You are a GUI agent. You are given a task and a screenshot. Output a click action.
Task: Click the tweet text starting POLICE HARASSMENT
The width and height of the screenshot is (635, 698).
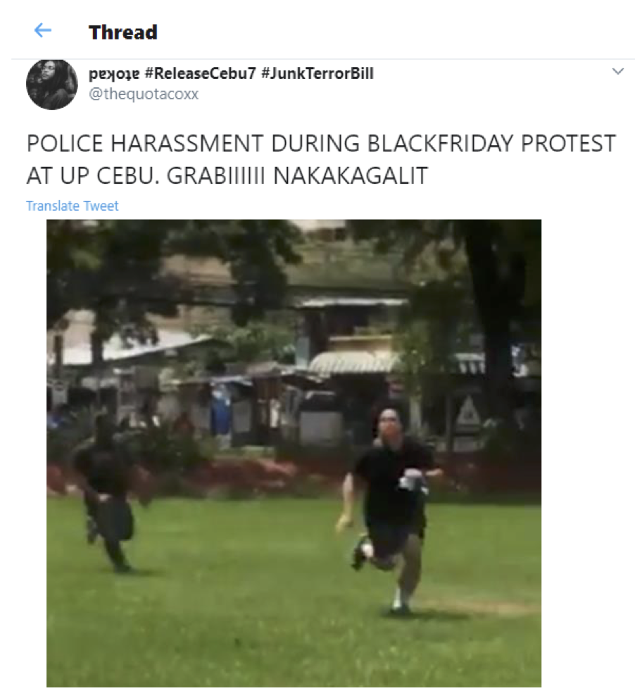(321, 159)
